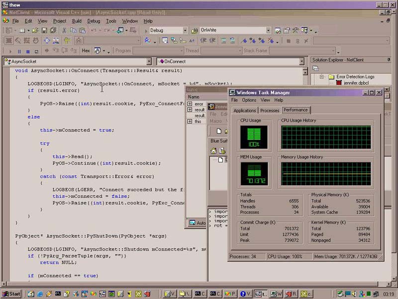The height and width of the screenshot is (299, 398).
Task: Click the Save disk icon in toolbar
Action: click(x=44, y=30)
